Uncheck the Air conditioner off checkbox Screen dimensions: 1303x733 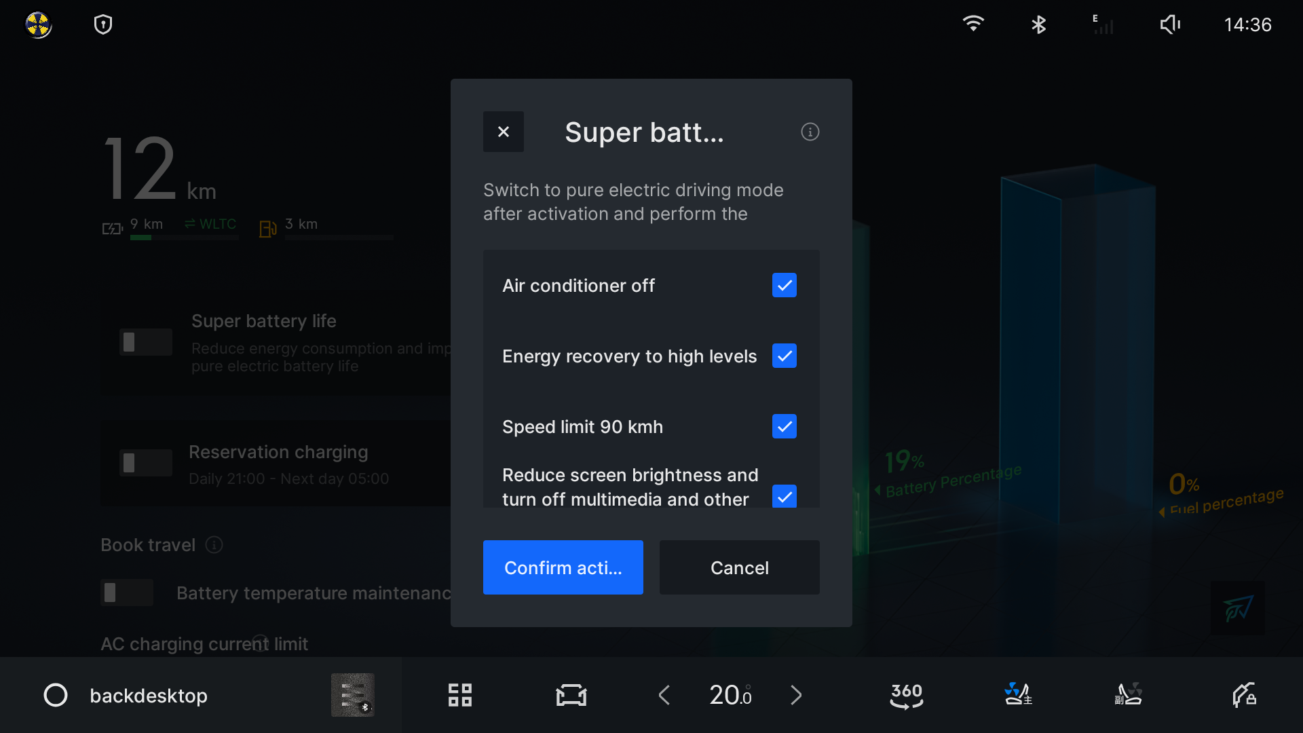784,286
